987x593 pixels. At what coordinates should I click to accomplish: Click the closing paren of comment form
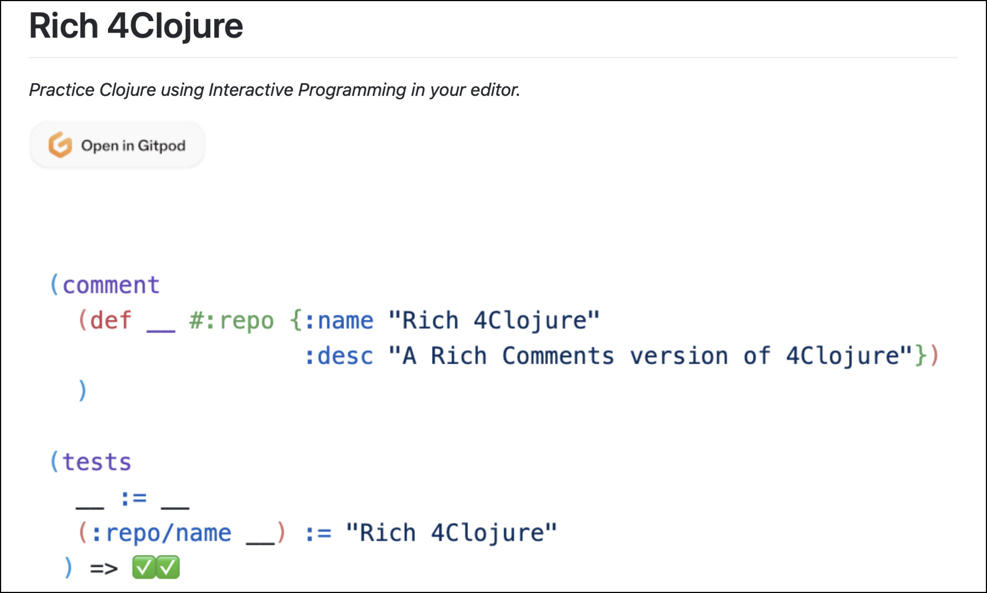coord(82,391)
